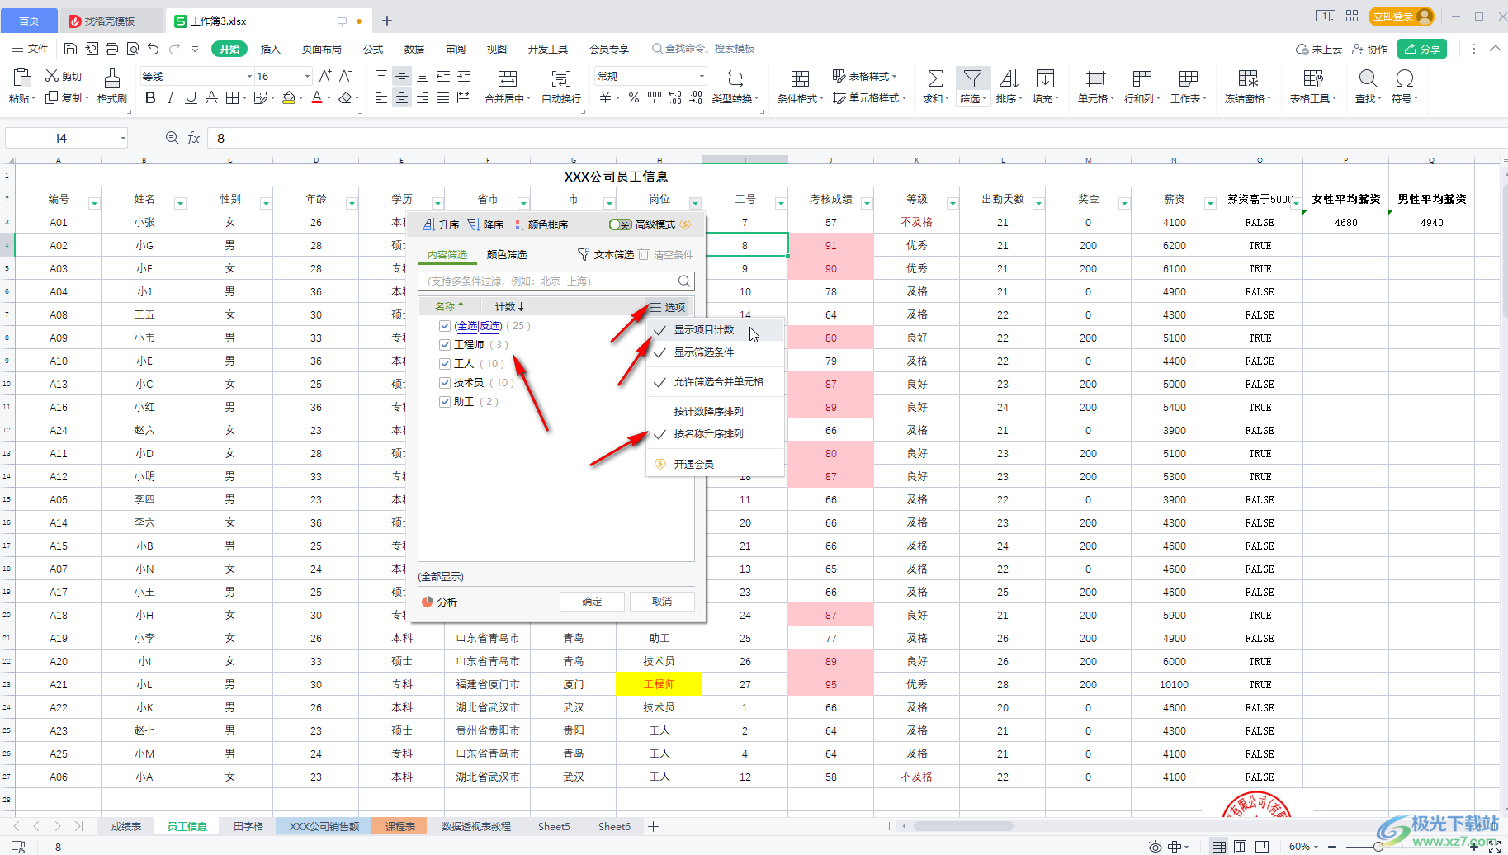Uncheck the 工程师 filter item
The image size is (1508, 855).
pyautogui.click(x=445, y=344)
